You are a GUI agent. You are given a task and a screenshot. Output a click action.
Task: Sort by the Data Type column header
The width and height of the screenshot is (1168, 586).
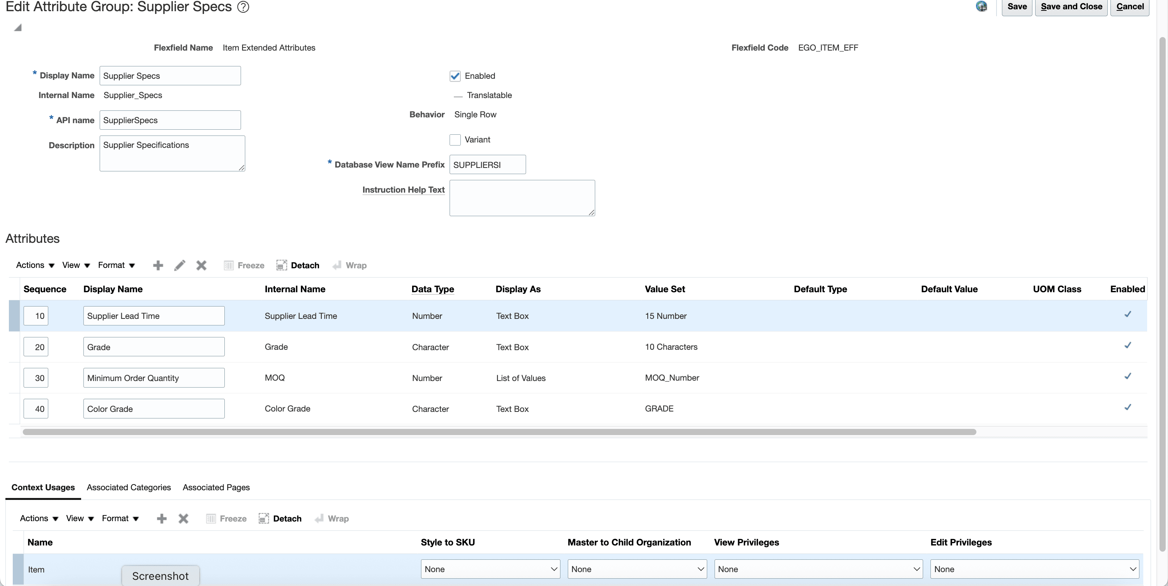(433, 289)
